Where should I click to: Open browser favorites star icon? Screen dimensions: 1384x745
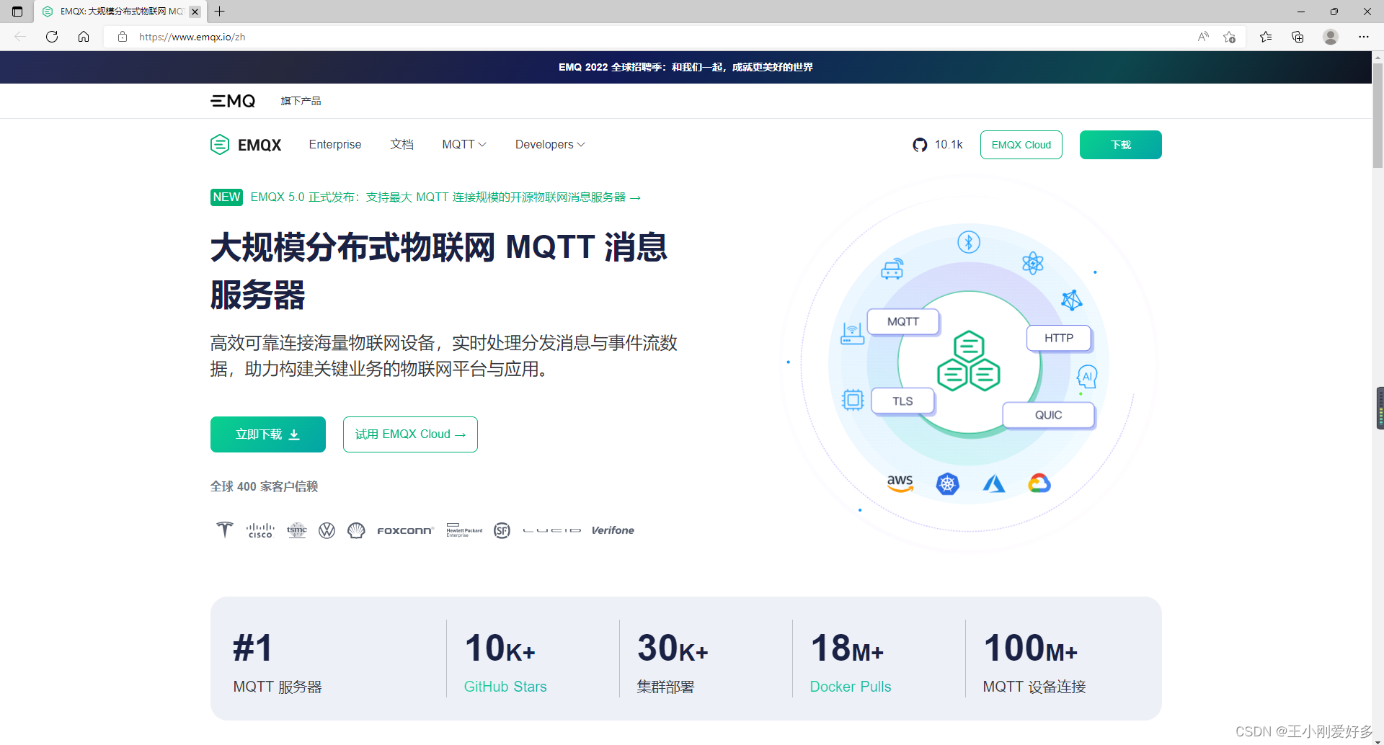pos(1265,37)
